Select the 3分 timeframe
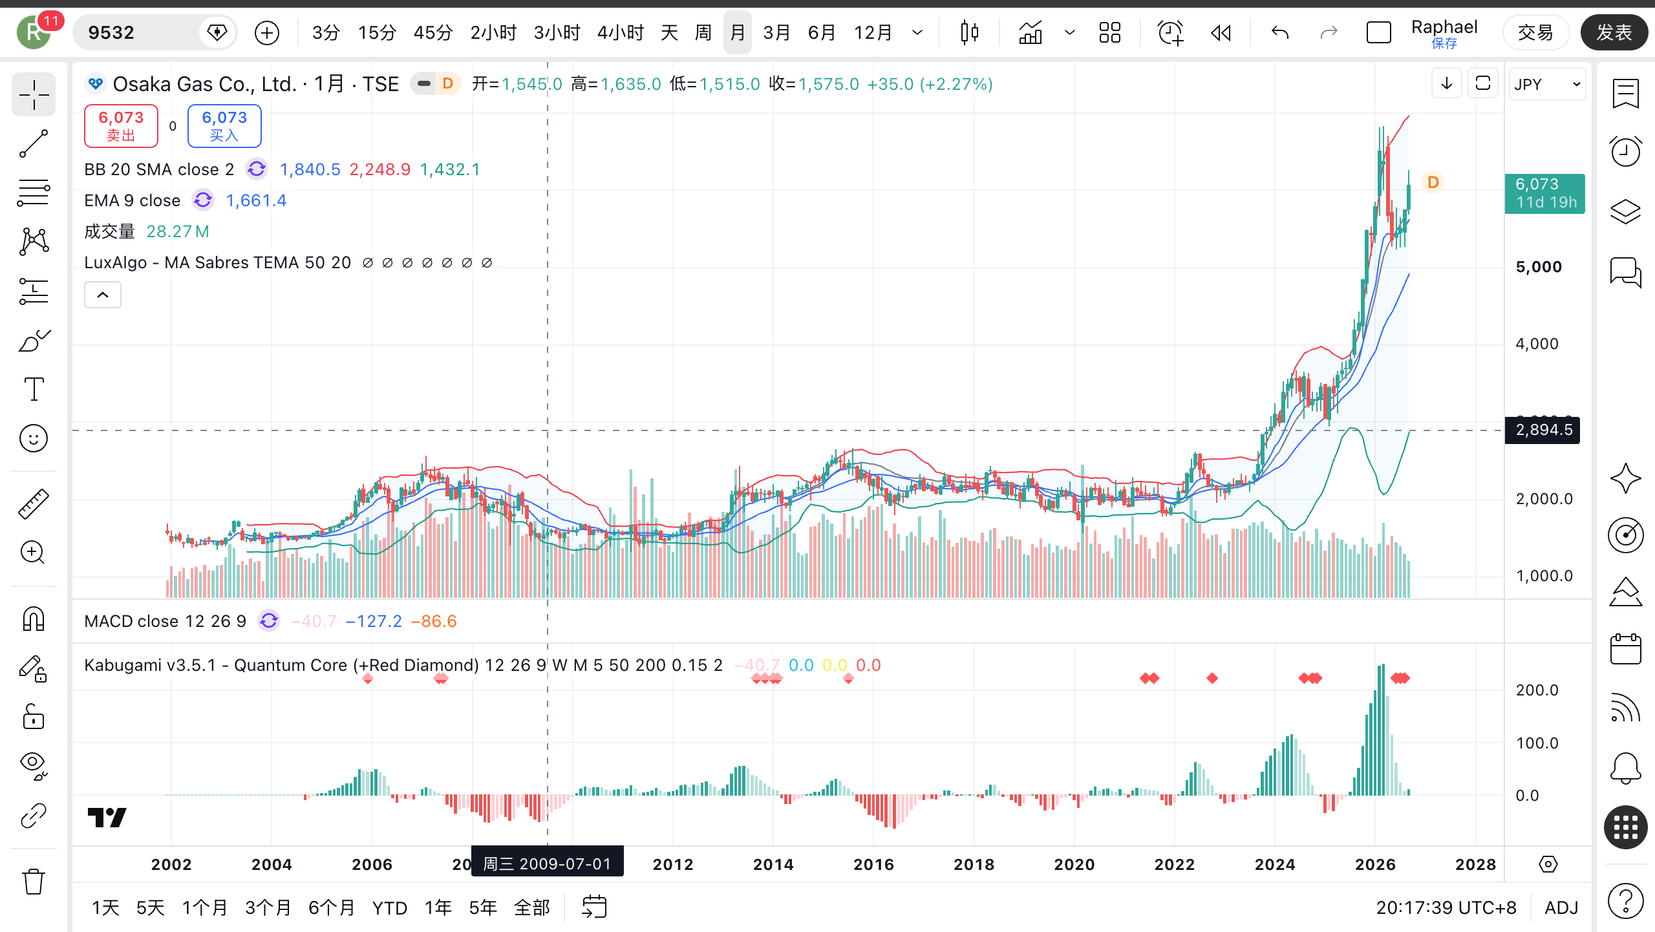Image resolution: width=1655 pixels, height=932 pixels. 326,32
